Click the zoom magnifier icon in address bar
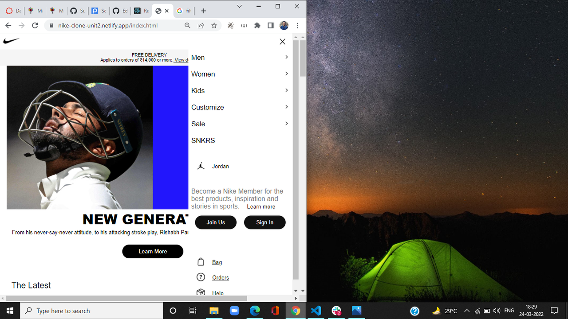Viewport: 568px width, 319px height. pos(188,26)
